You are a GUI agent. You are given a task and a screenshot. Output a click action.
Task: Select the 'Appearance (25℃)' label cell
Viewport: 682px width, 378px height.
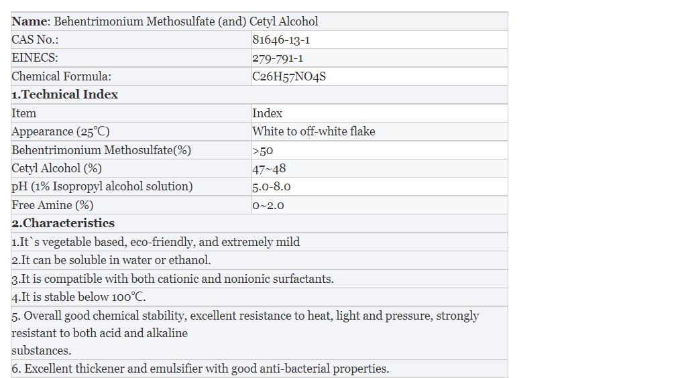click(60, 131)
